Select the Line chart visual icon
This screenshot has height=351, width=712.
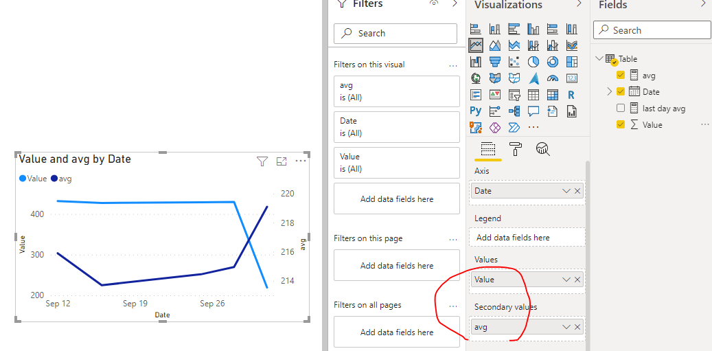[x=475, y=45]
